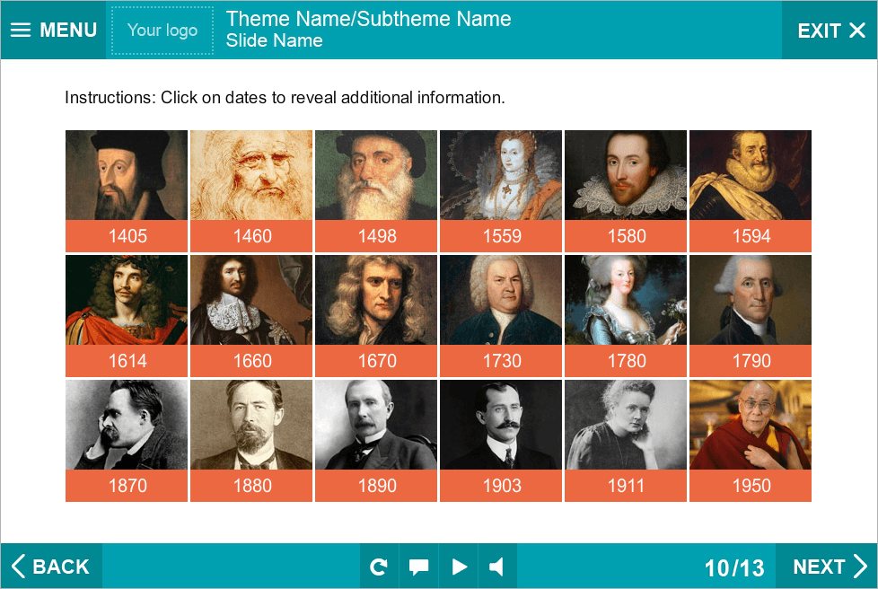The image size is (878, 589).
Task: Click the portrait above 1950
Action: (751, 425)
